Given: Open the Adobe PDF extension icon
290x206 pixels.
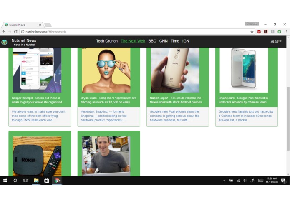Looking at the screenshot, I should click(266, 32).
